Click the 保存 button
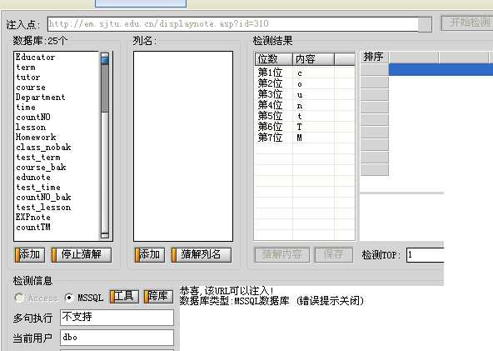 334,254
